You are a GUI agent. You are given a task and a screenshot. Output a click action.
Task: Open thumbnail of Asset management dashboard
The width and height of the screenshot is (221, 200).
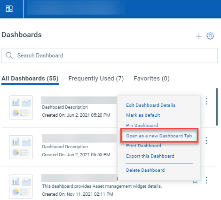pos(21,187)
